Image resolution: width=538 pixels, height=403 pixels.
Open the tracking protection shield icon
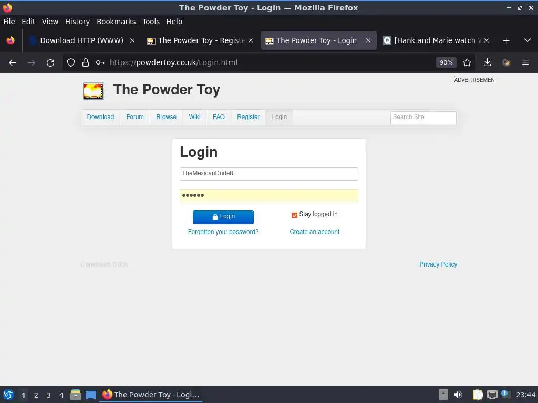(71, 63)
